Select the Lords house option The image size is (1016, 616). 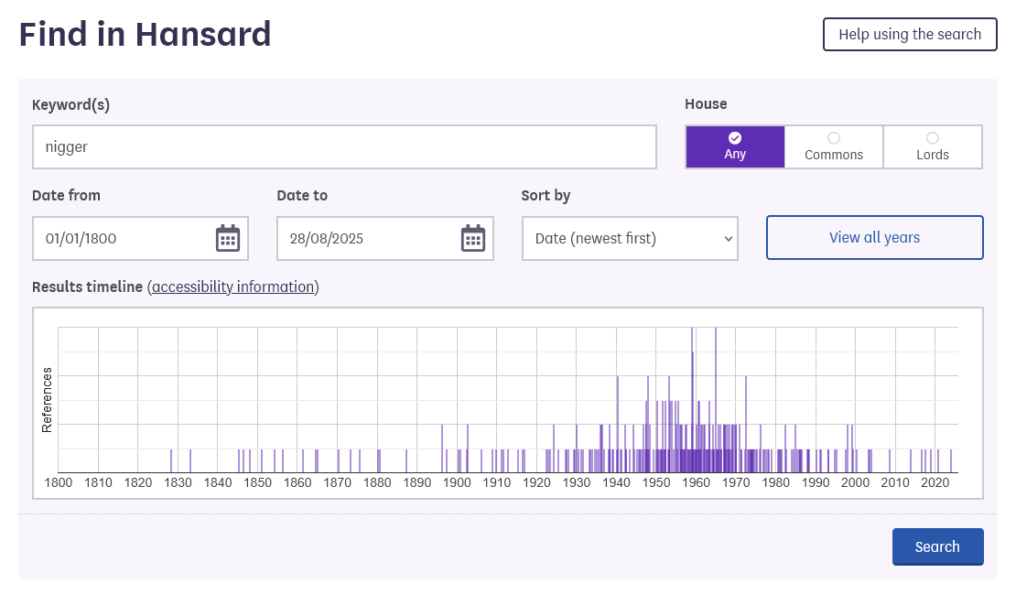point(933,147)
